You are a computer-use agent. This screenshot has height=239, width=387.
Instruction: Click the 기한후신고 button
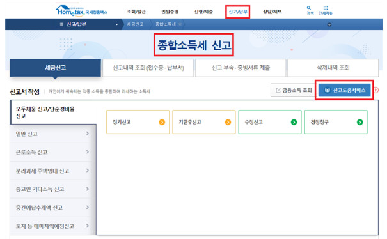coord(204,122)
